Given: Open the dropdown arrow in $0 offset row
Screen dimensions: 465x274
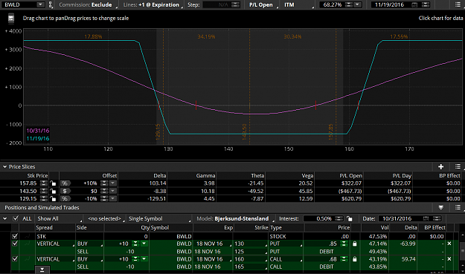Looking at the screenshot, I should 112,191.
